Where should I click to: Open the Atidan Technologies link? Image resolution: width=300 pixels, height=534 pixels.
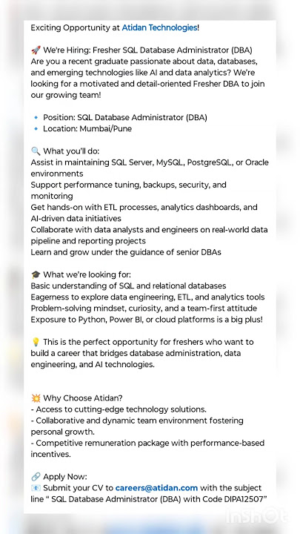tap(159, 28)
